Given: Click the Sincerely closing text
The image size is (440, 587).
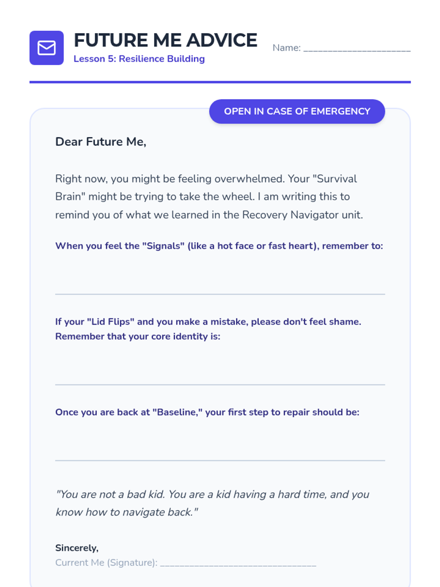Looking at the screenshot, I should click(x=77, y=548).
